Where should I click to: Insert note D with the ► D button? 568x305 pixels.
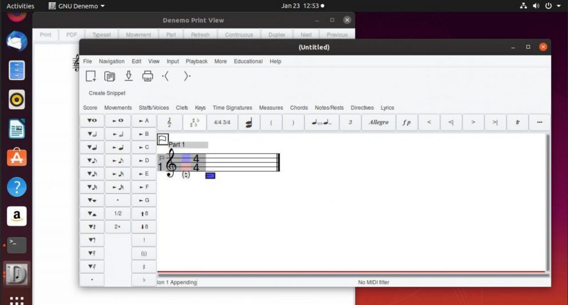pyautogui.click(x=144, y=160)
